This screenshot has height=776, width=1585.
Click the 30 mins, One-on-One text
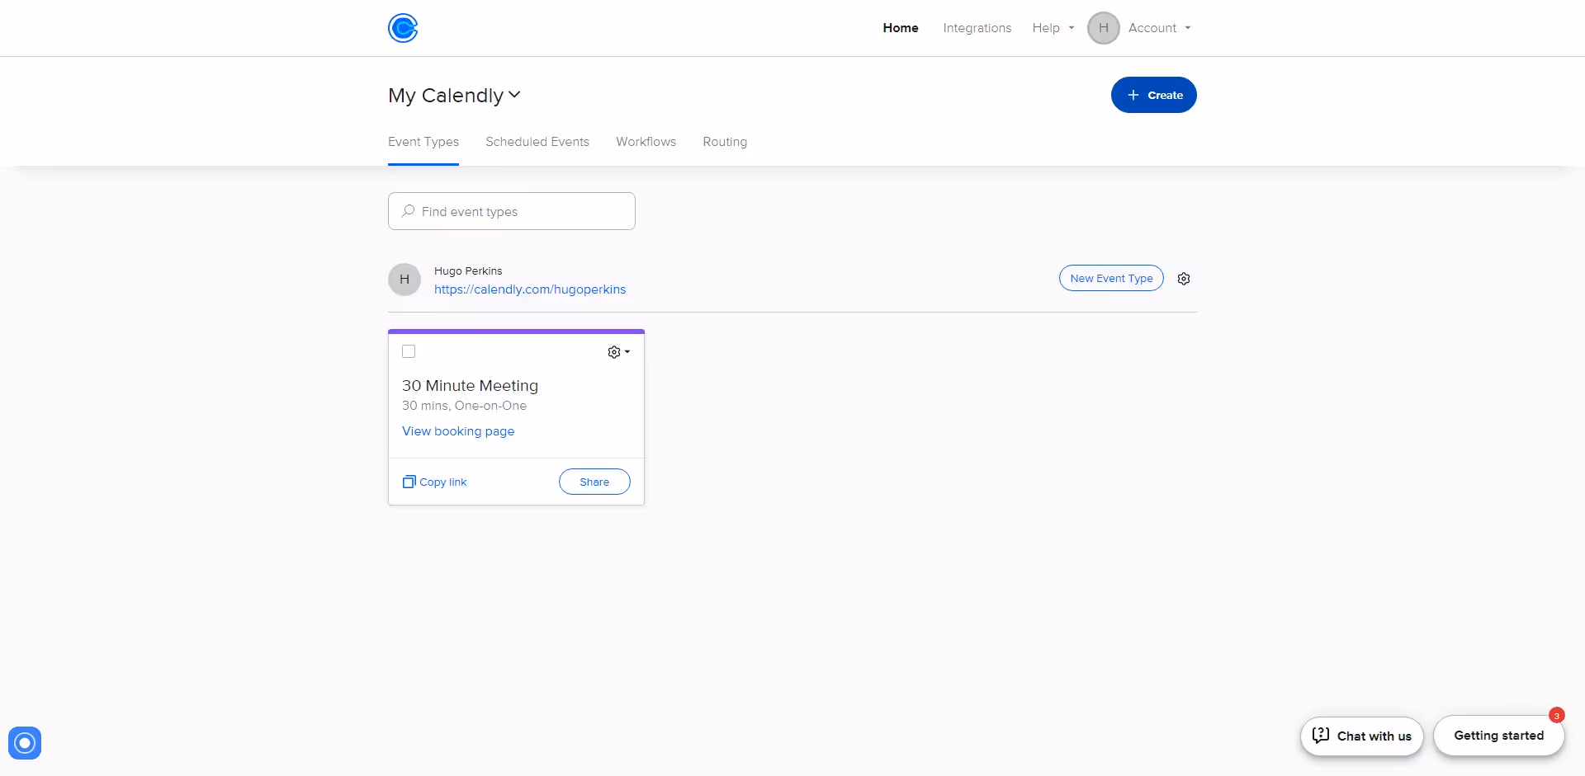click(x=464, y=406)
